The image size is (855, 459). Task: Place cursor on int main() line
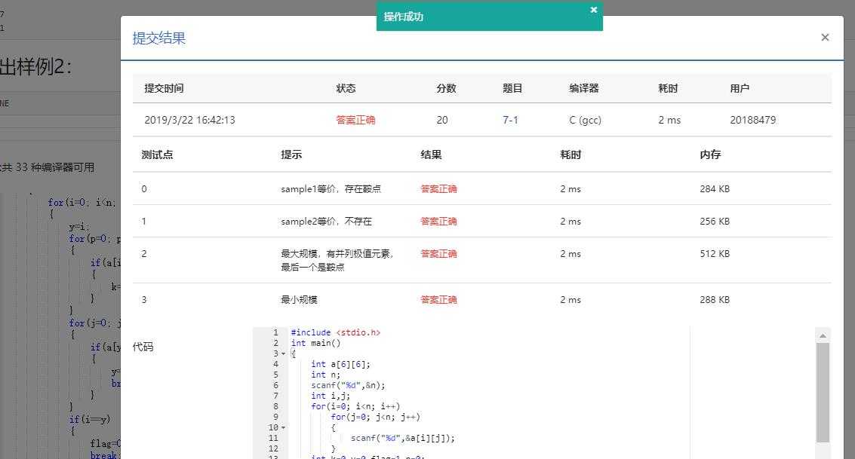pos(315,343)
